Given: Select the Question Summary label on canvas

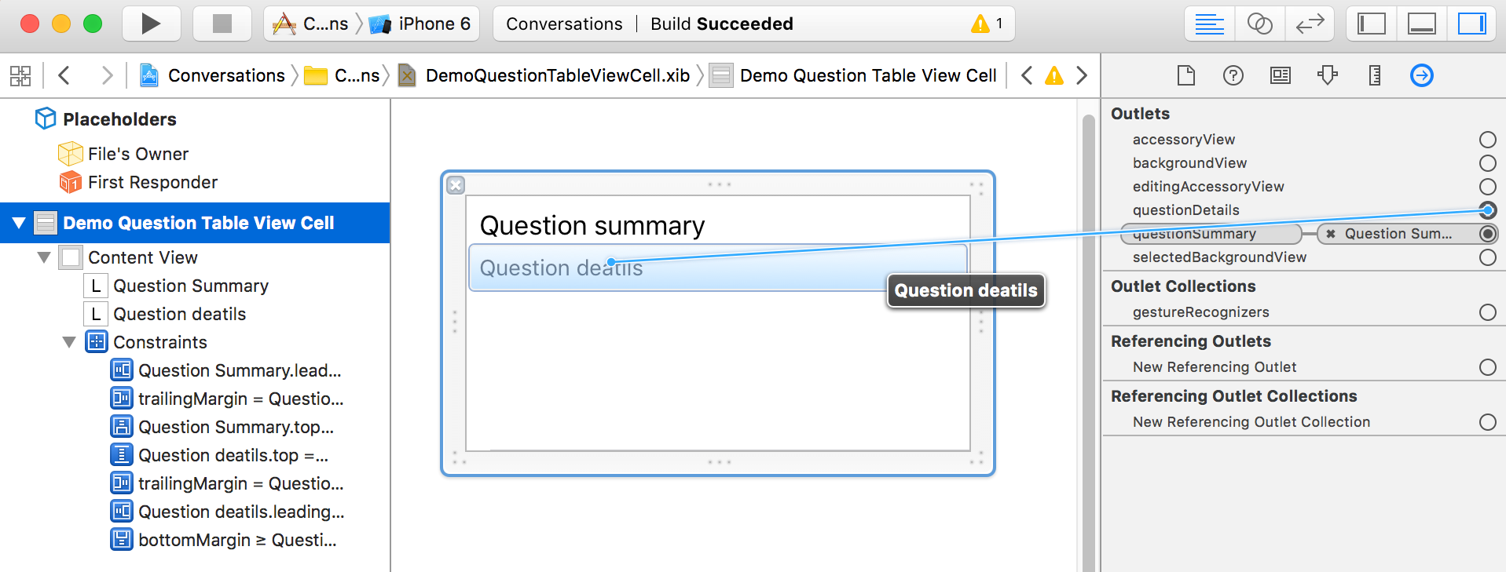Looking at the screenshot, I should point(592,226).
